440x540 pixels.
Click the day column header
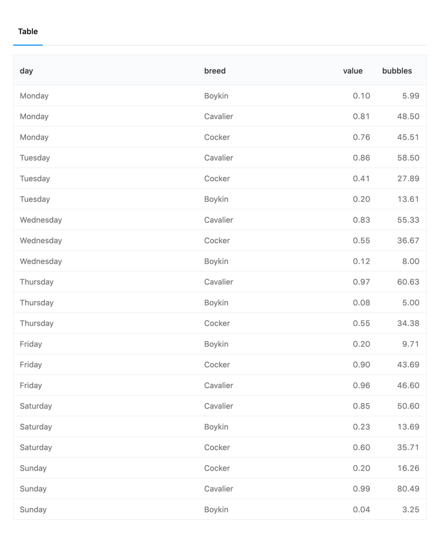pos(26,71)
